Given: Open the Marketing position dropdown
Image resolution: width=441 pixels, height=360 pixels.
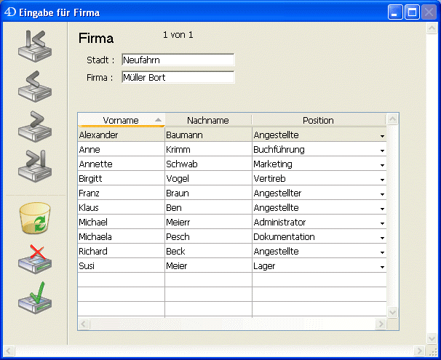Looking at the screenshot, I should 382,165.
